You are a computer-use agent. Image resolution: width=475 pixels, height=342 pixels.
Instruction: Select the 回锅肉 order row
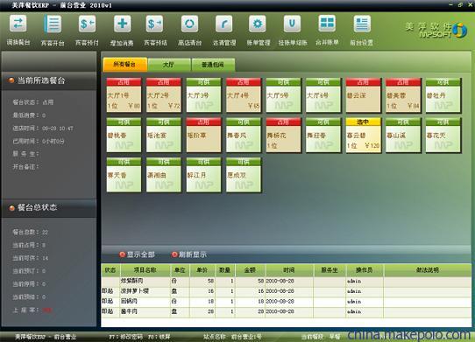coord(286,301)
